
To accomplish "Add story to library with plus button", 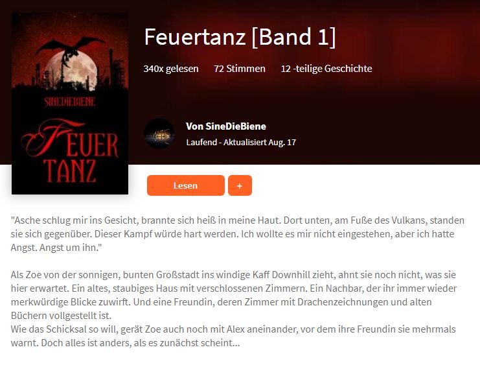I will click(240, 185).
